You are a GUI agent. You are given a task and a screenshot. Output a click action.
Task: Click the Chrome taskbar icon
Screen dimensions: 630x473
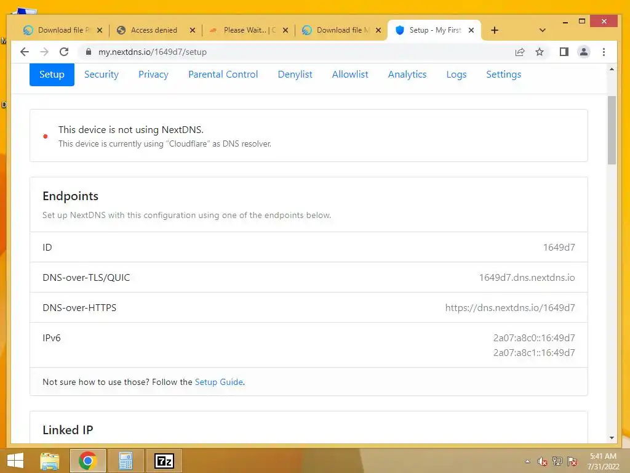pyautogui.click(x=87, y=461)
